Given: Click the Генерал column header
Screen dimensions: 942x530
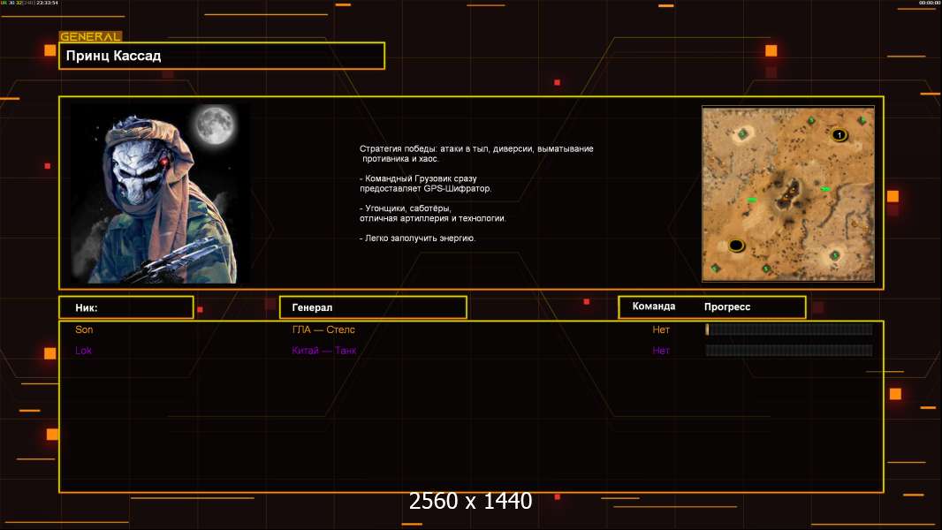Looking at the screenshot, I should [x=373, y=307].
